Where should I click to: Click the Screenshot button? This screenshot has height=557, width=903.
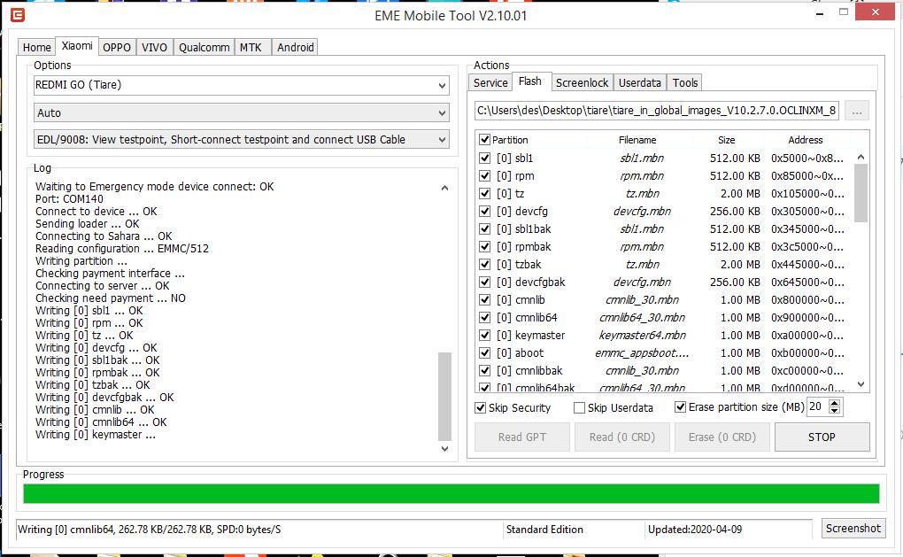(853, 528)
